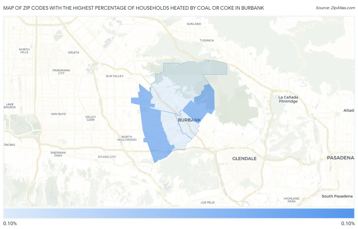Image resolution: width=358 pixels, height=229 pixels.
Task: Click the LAKE BALBOA label
Action: point(10,106)
